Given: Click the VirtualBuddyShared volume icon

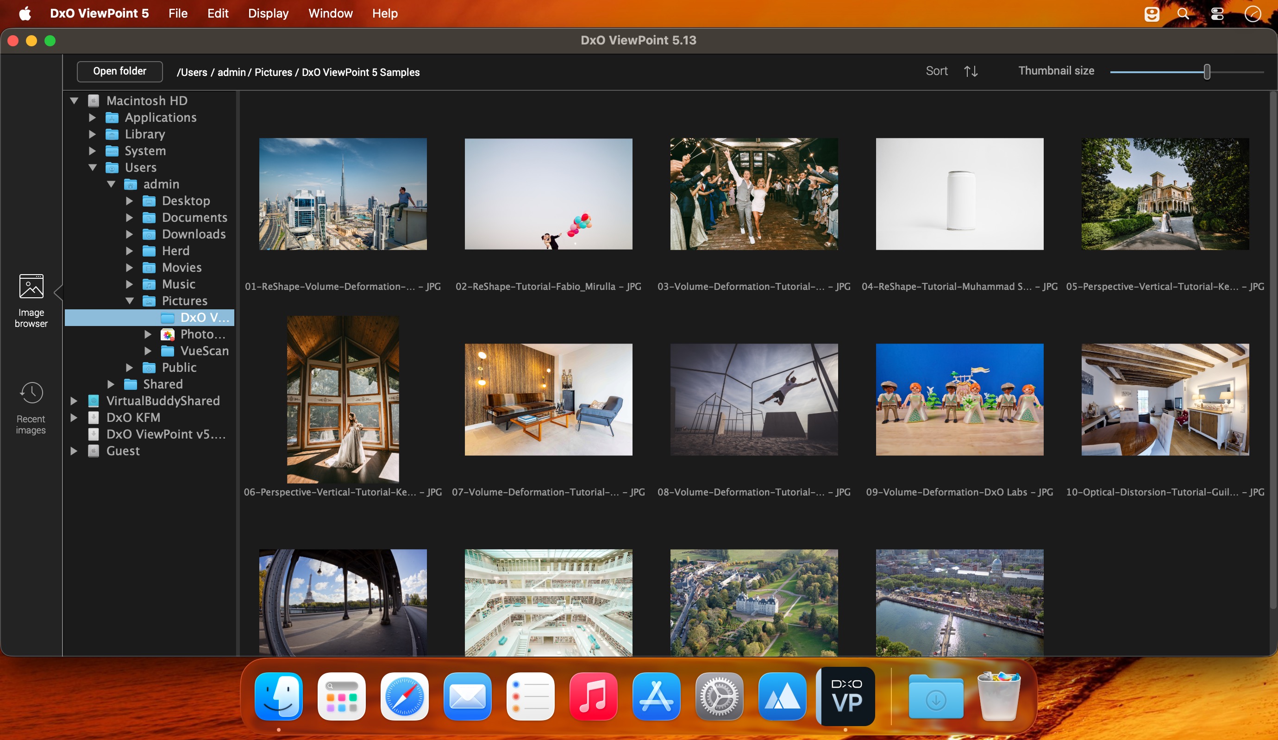Looking at the screenshot, I should pos(94,401).
